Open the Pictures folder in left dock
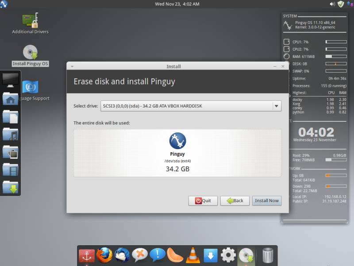The width and height of the screenshot is (354, 266). (x=10, y=152)
